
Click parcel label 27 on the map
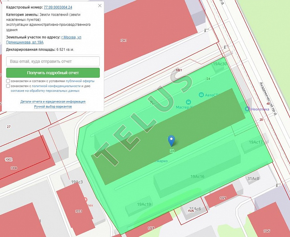(x=9, y=127)
